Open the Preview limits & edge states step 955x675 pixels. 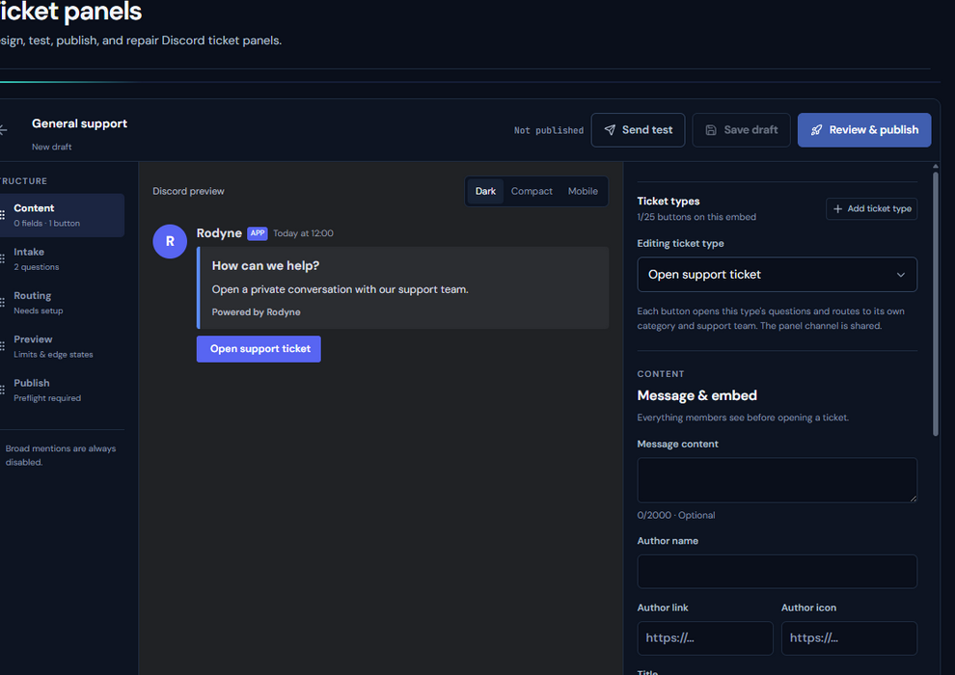click(62, 346)
